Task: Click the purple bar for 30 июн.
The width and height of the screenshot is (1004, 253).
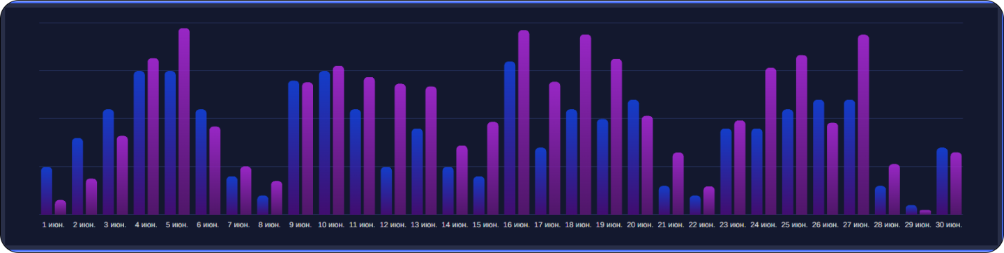Action: pyautogui.click(x=956, y=183)
